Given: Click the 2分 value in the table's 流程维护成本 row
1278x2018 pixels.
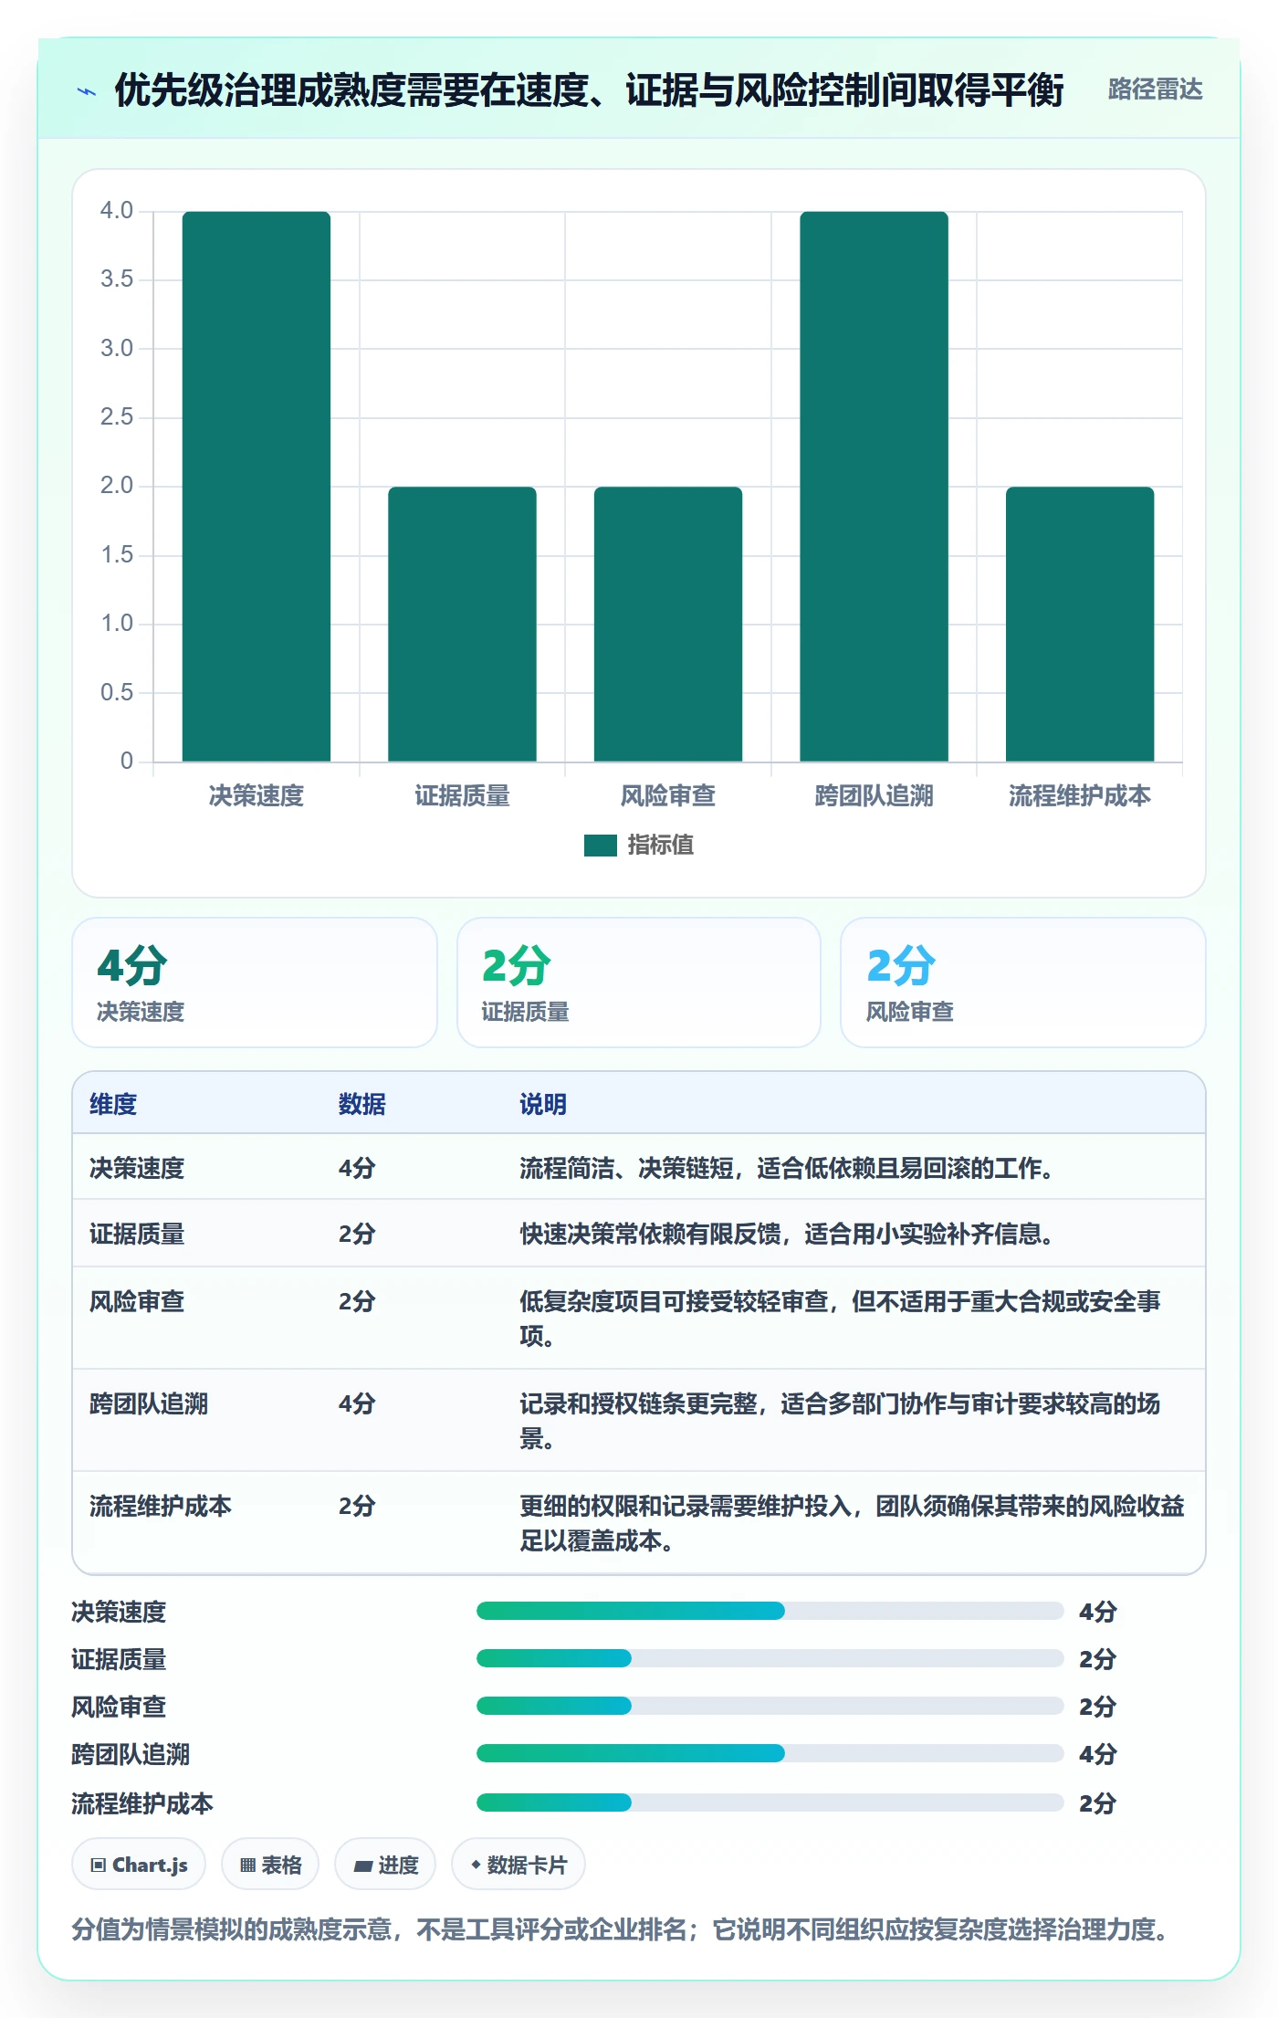Looking at the screenshot, I should 357,1506.
